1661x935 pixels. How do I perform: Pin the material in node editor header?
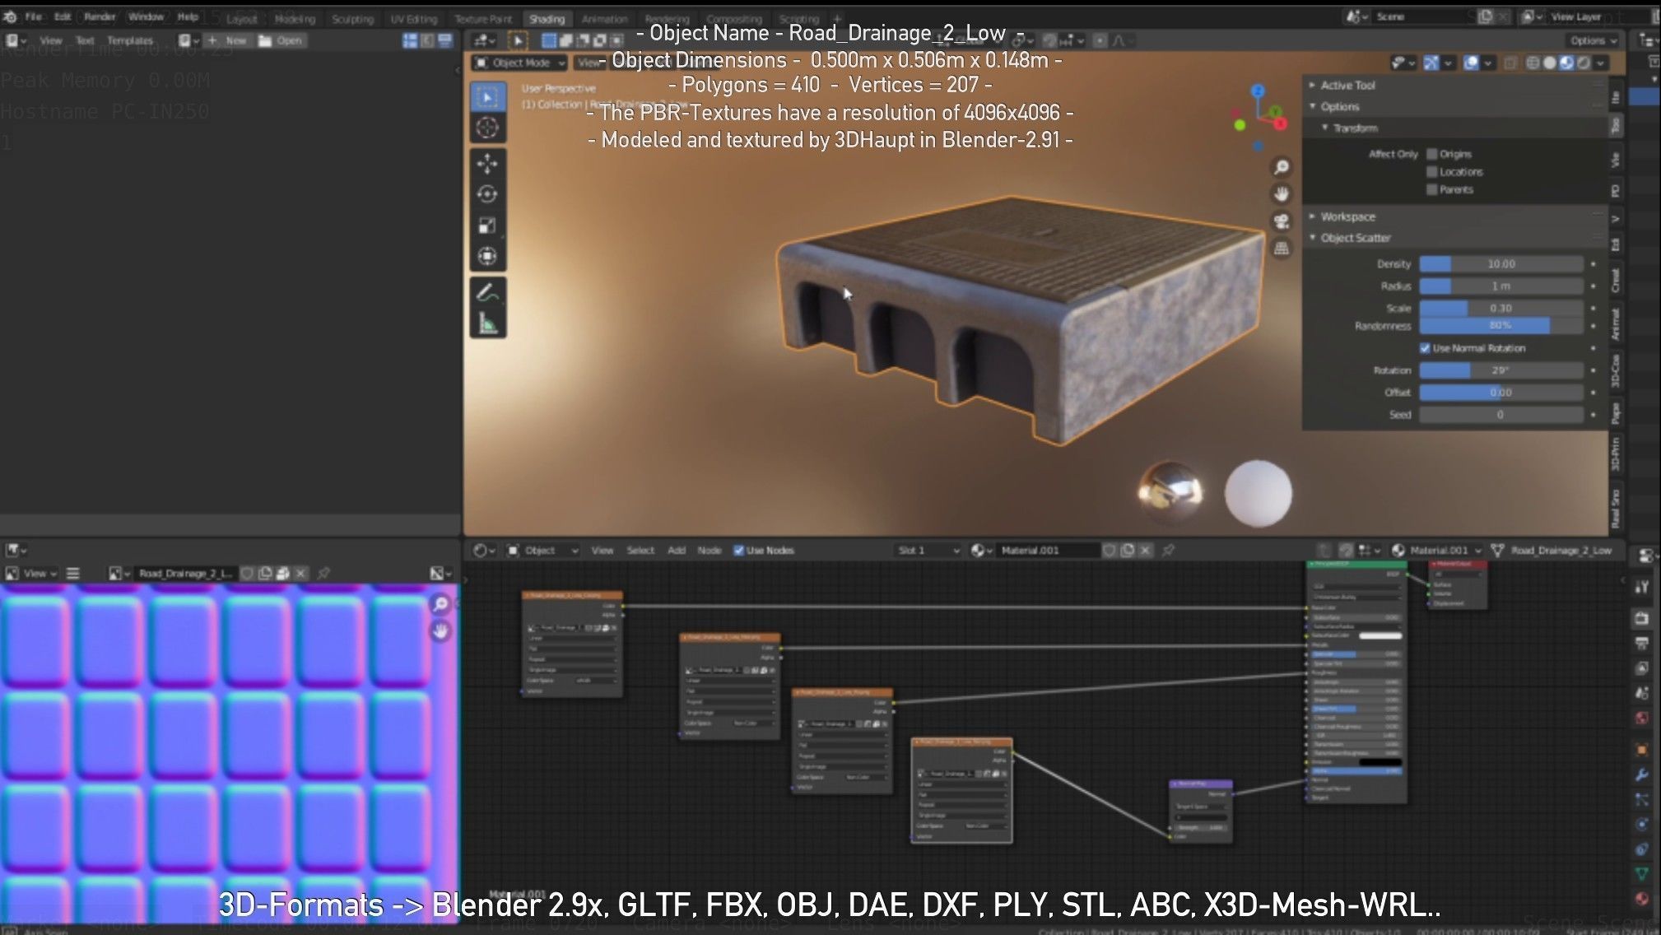click(x=1168, y=550)
